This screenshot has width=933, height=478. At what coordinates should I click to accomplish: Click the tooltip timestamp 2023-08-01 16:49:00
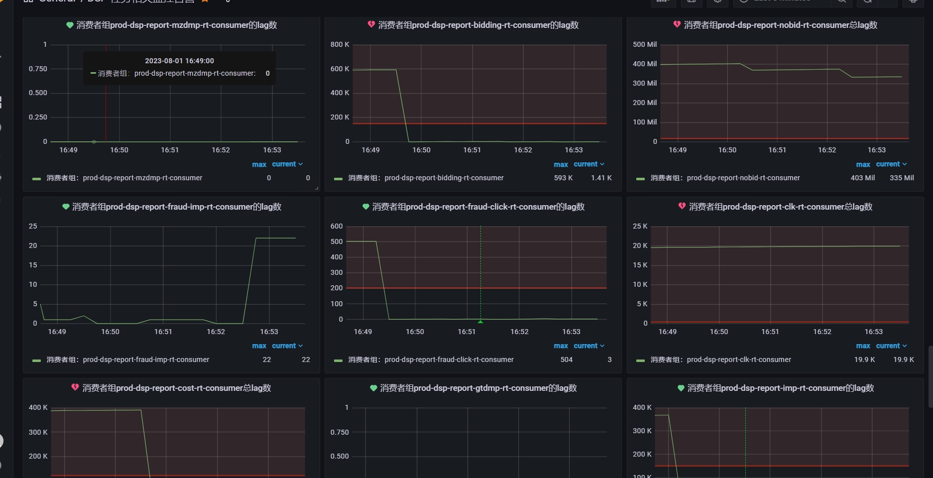[179, 61]
